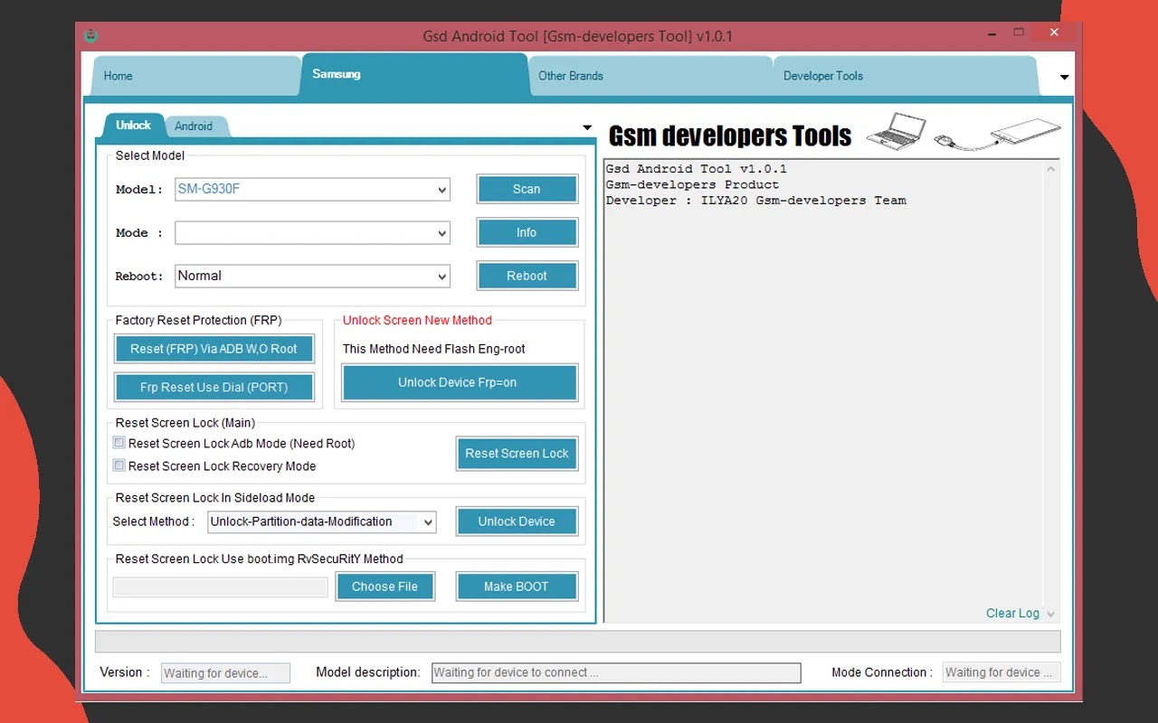Viewport: 1158px width, 723px height.
Task: Expand the main tabs overflow arrow
Action: [1065, 77]
